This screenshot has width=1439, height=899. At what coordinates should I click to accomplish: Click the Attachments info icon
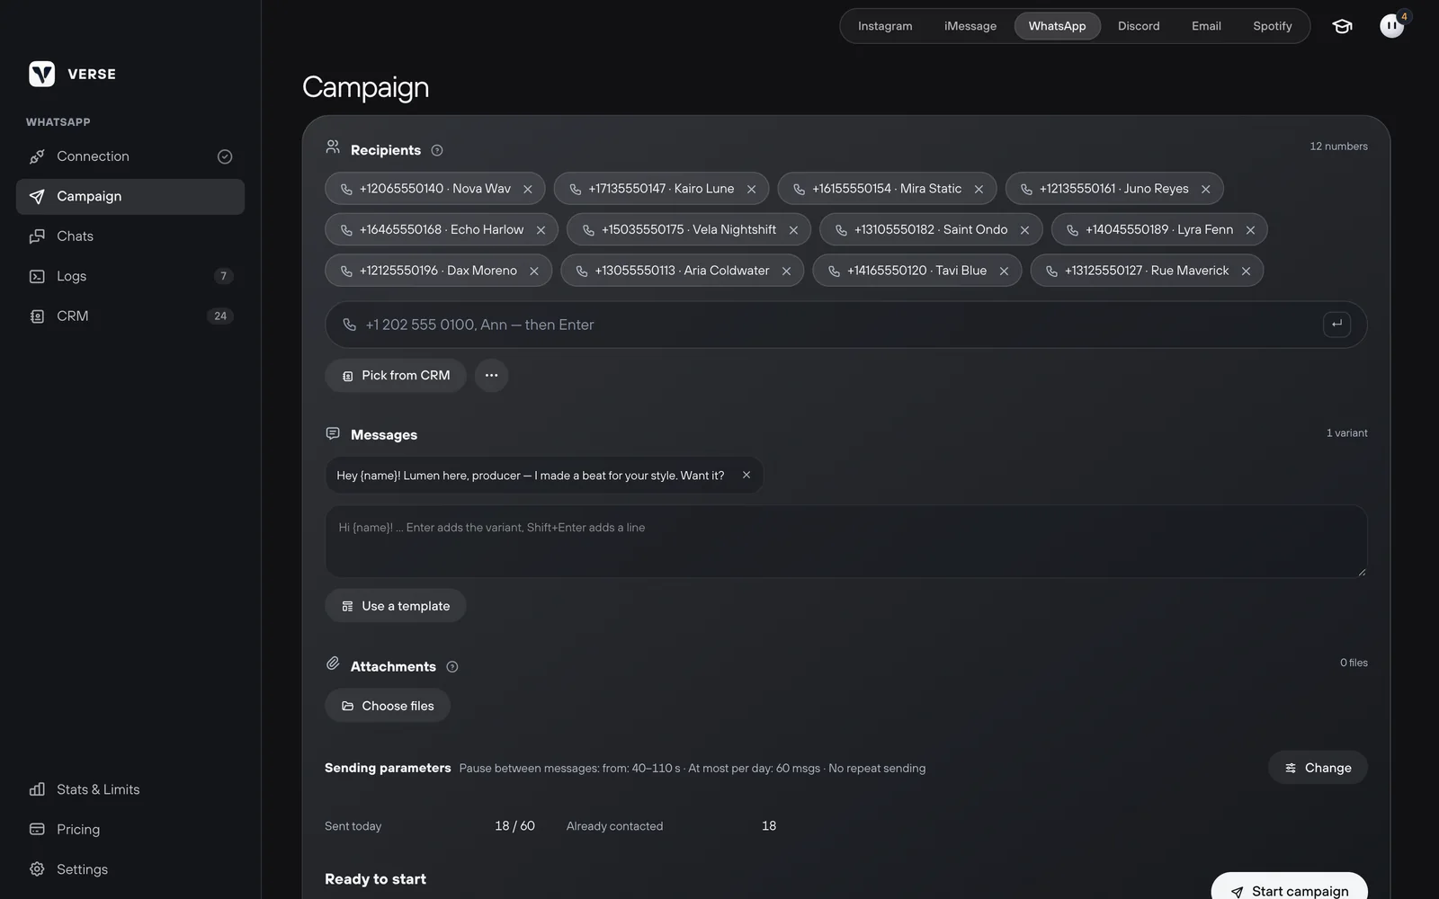click(x=452, y=666)
